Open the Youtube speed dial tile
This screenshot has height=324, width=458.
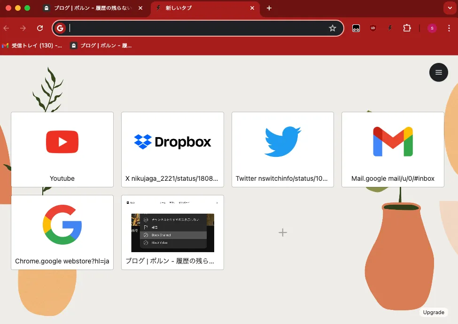point(62,149)
